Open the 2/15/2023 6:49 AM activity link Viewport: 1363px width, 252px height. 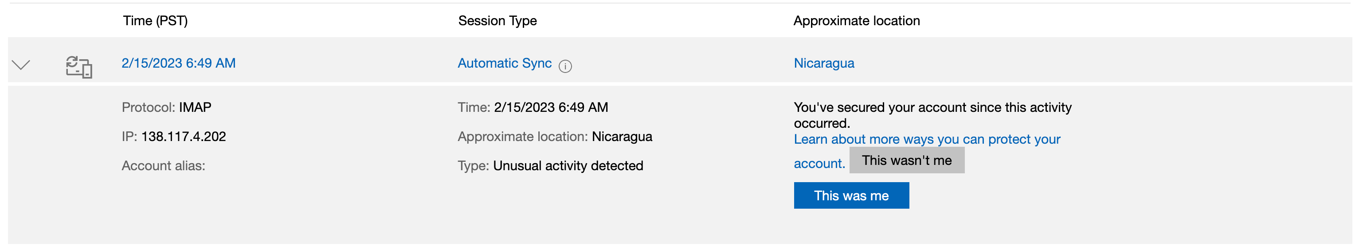click(x=178, y=63)
